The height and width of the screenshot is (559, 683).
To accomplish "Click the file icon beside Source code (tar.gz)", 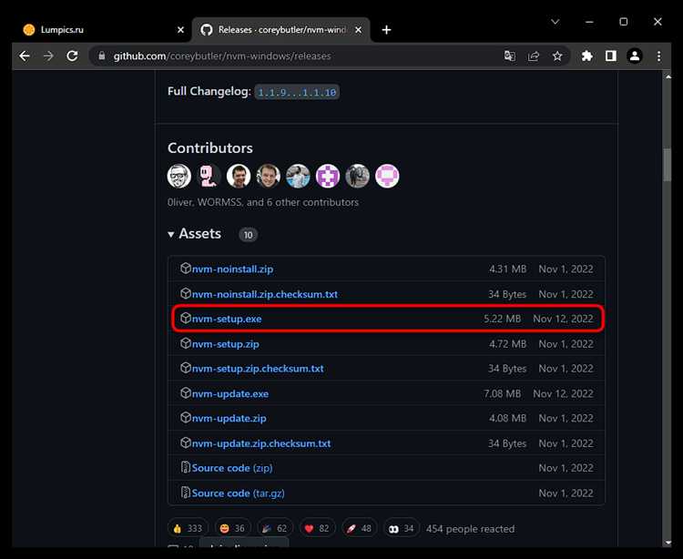I will click(x=186, y=493).
